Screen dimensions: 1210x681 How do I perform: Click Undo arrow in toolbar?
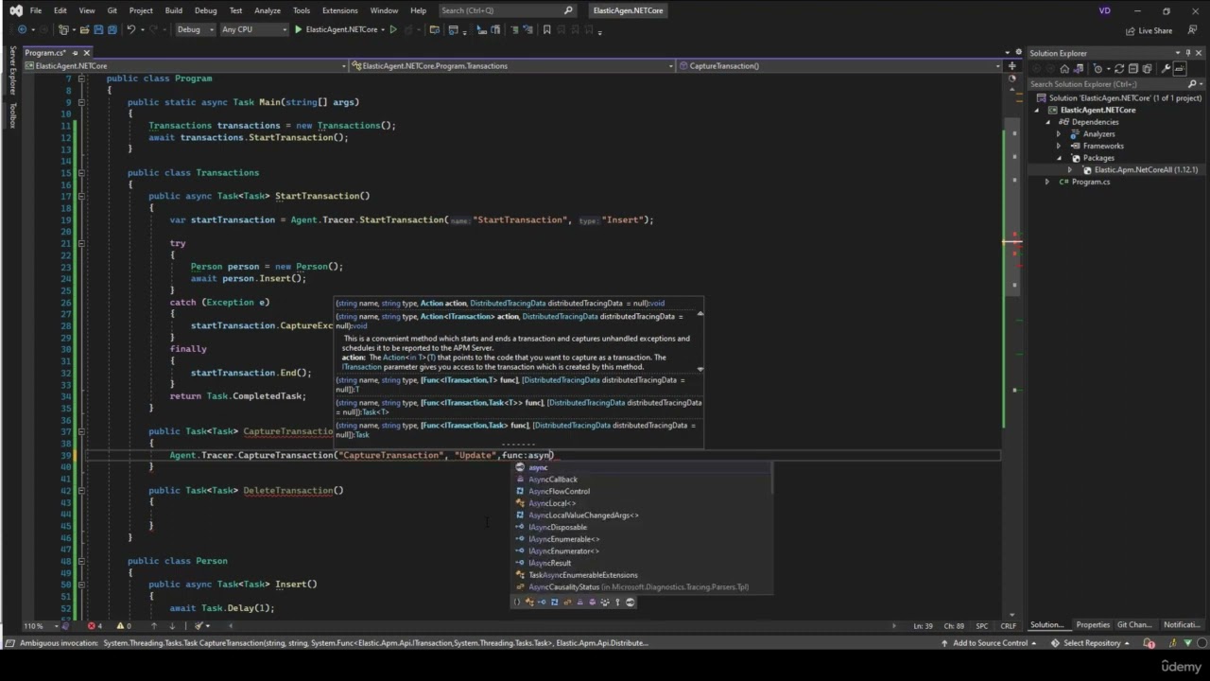pyautogui.click(x=130, y=29)
